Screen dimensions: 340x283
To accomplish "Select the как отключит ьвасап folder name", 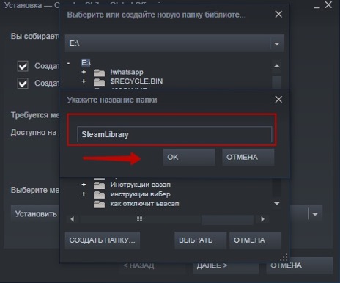I will click(x=144, y=204).
